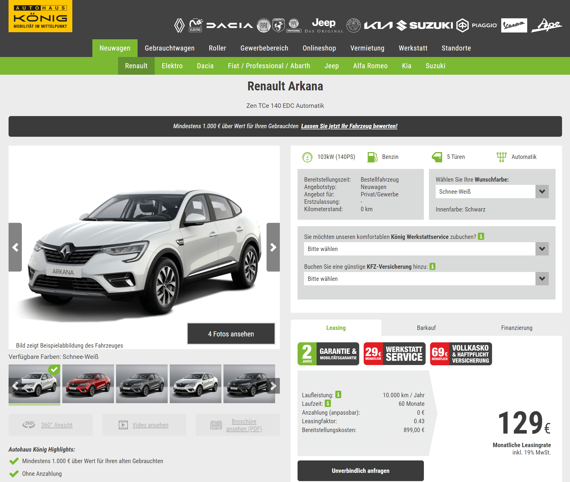Click the round Fiat brand logo
The height and width of the screenshot is (482, 570).
click(x=264, y=25)
